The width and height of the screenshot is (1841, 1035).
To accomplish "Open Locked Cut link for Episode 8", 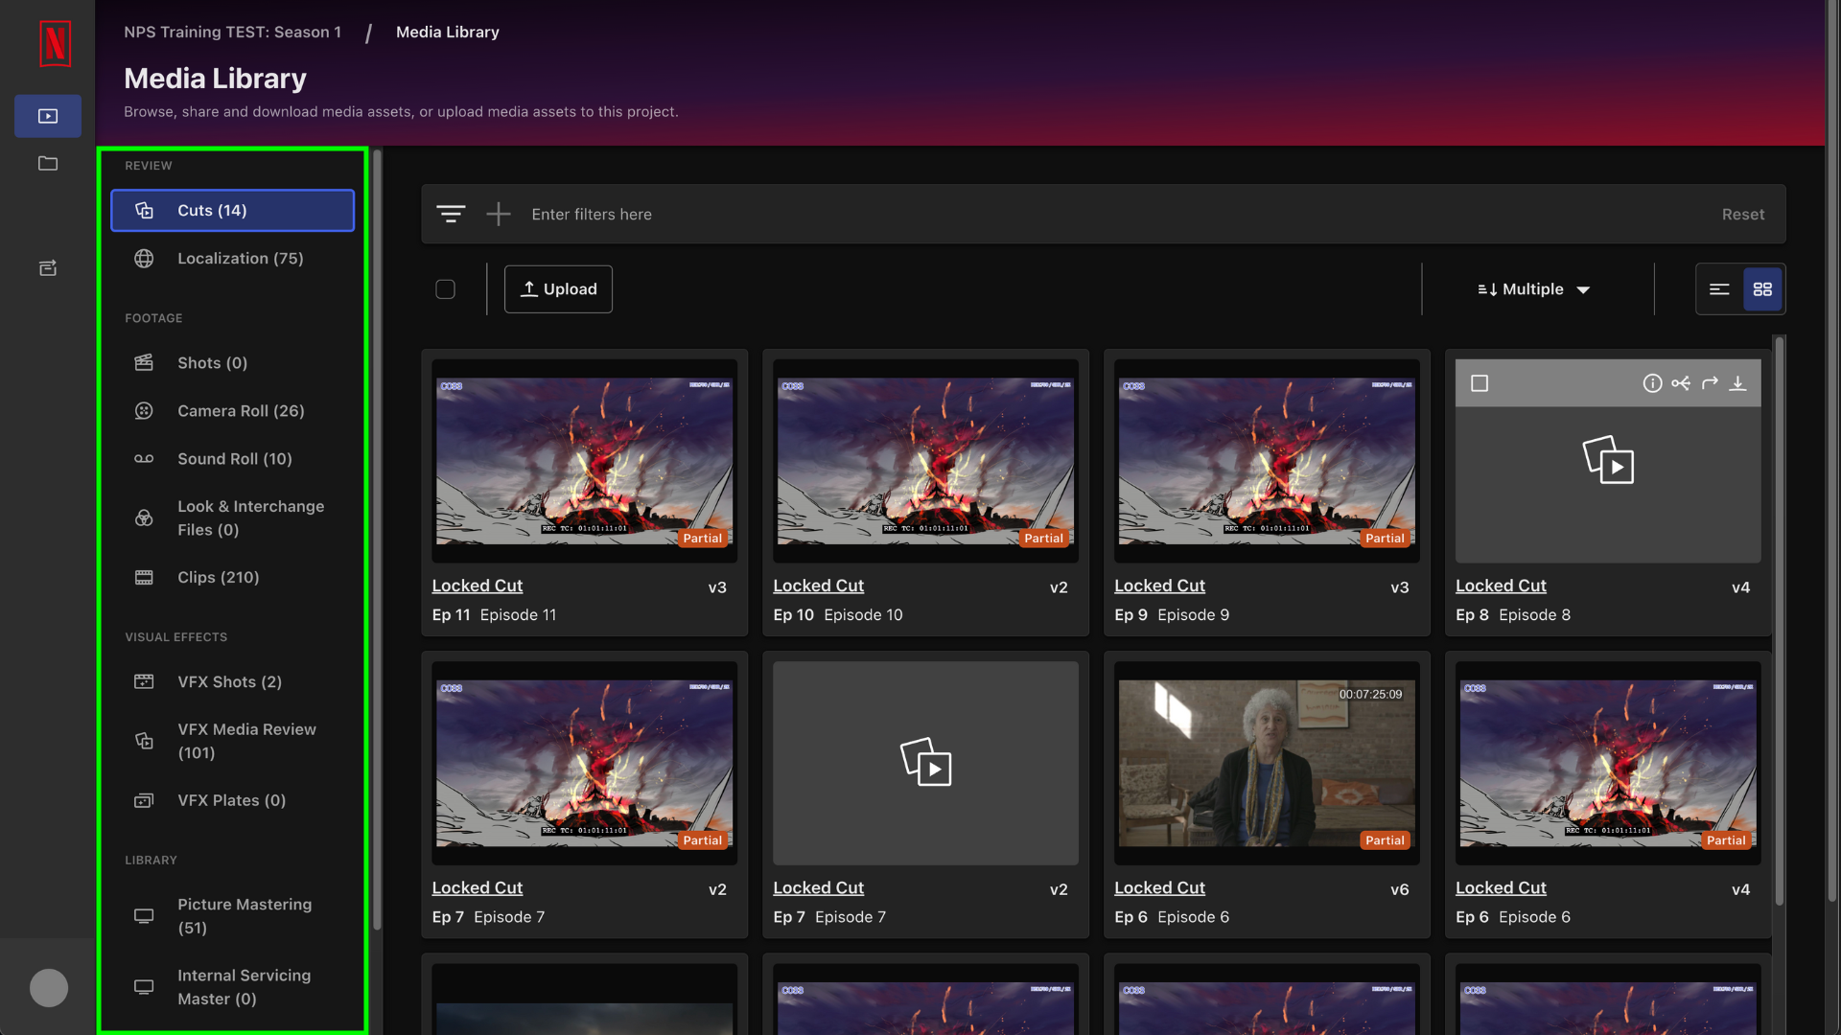I will [x=1501, y=586].
